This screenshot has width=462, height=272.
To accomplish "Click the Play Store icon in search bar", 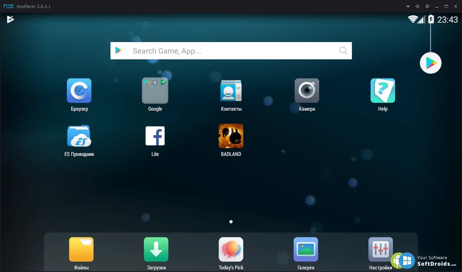I will click(x=119, y=50).
